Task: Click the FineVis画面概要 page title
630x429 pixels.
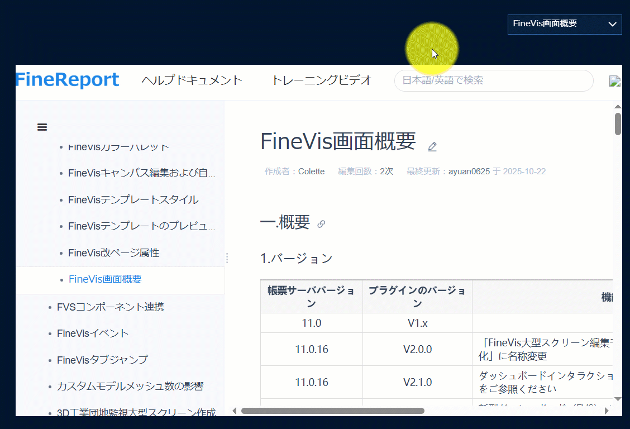Action: [x=338, y=141]
